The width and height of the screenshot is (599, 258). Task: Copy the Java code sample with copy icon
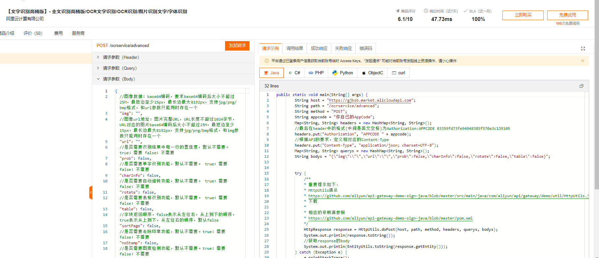[x=582, y=86]
